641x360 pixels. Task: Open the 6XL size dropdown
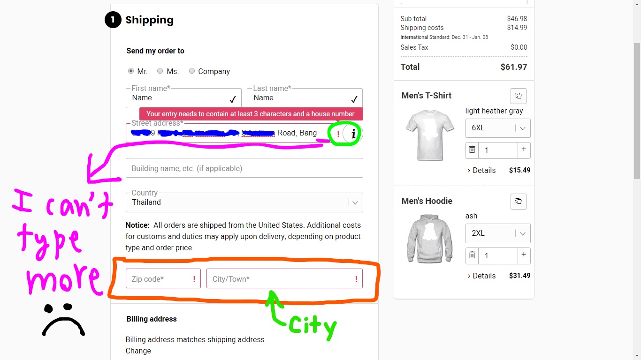click(497, 128)
